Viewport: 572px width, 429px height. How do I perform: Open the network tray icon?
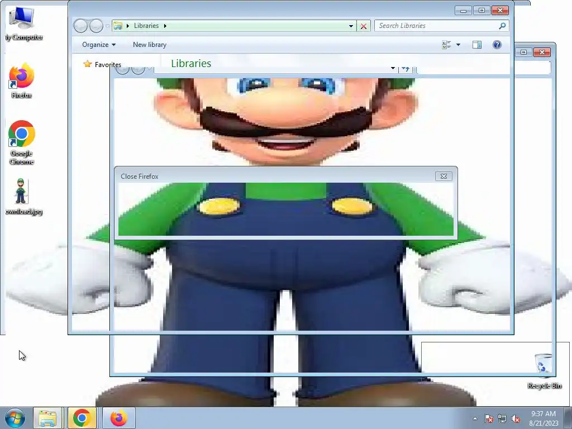[x=502, y=418]
